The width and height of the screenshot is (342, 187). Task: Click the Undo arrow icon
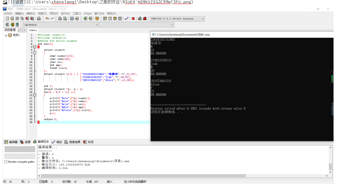click(x=47, y=19)
